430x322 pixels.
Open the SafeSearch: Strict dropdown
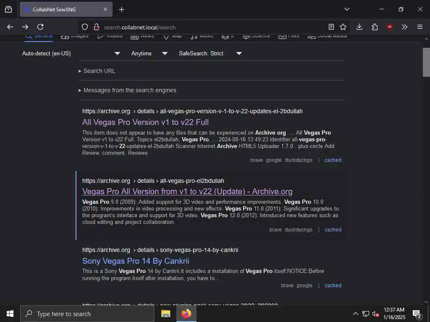(x=210, y=53)
